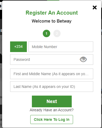Image resolution: width=102 pixels, height=128 pixels.
Task: Click the green highlighted tab above the dialog
Action: (53, 0)
